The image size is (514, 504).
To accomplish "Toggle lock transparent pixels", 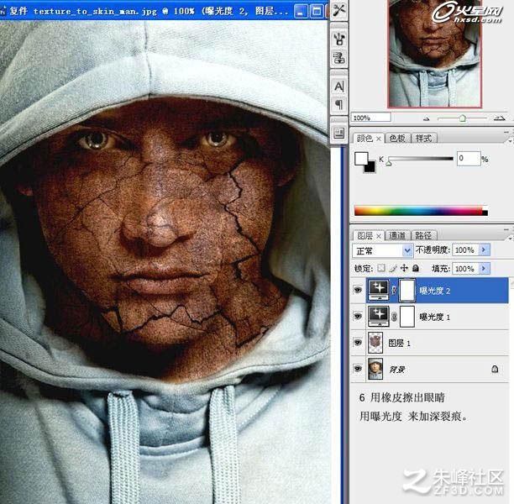I will click(381, 268).
